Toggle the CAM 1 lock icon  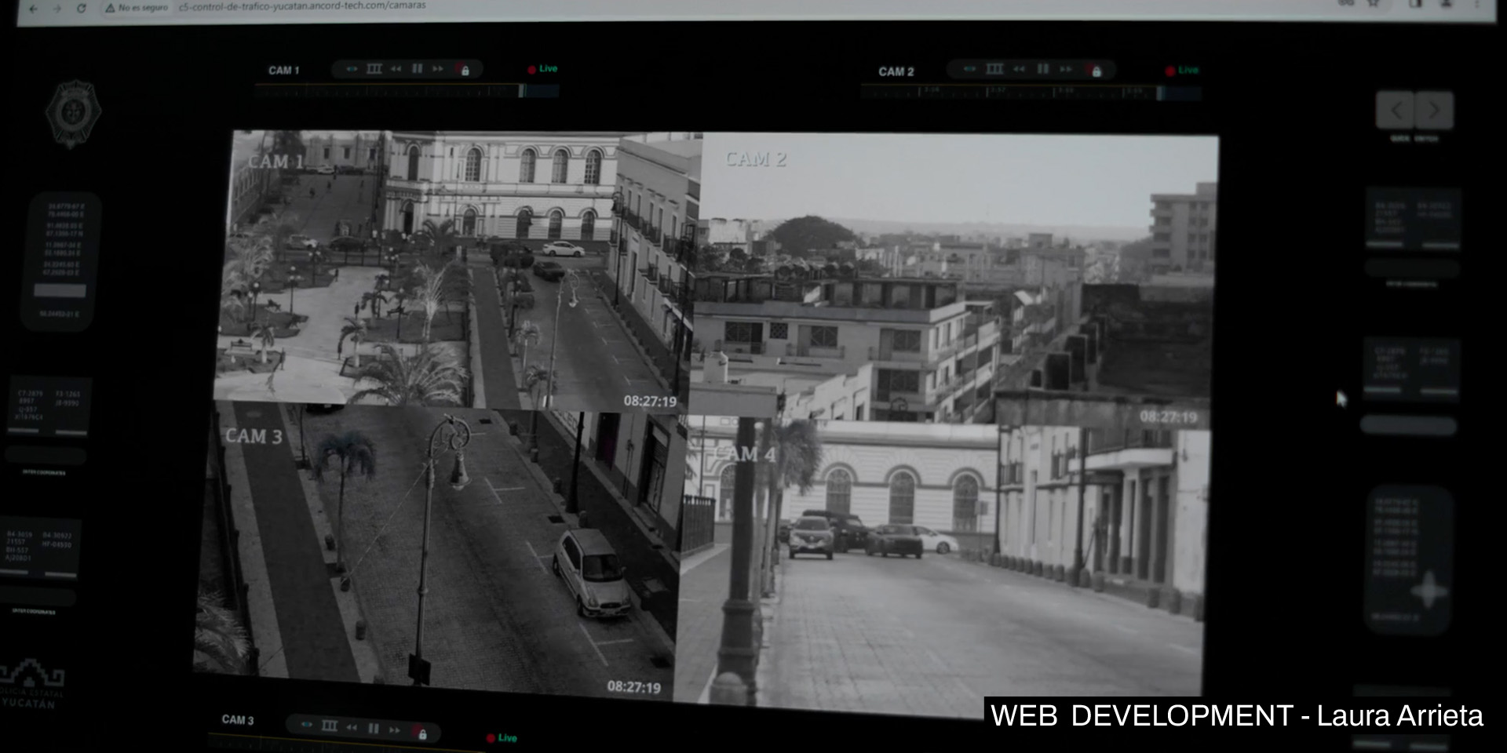(465, 71)
